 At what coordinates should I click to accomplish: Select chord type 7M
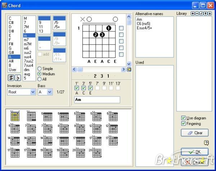(29, 27)
